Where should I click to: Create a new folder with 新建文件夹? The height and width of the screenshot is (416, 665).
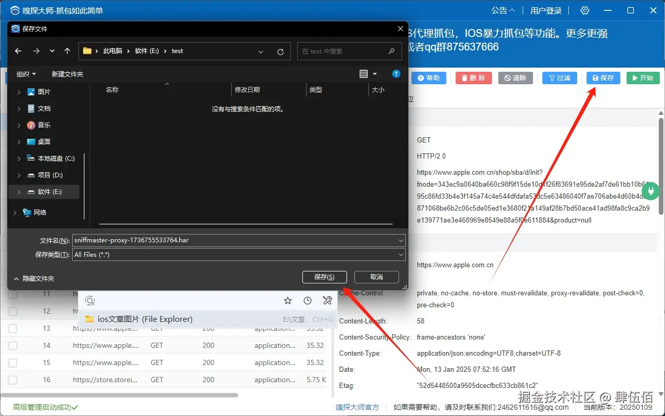coord(68,74)
